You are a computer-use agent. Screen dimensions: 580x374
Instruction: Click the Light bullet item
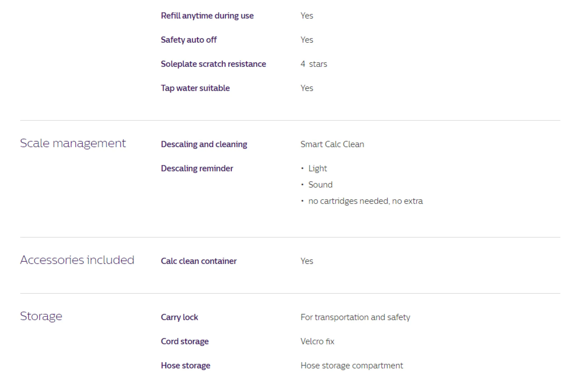[317, 168]
